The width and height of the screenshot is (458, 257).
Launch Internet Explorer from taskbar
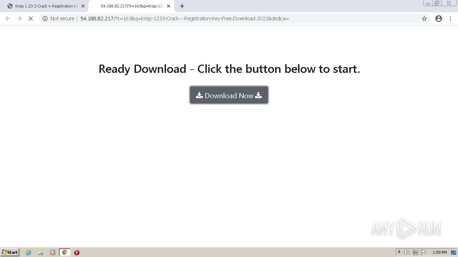29,252
